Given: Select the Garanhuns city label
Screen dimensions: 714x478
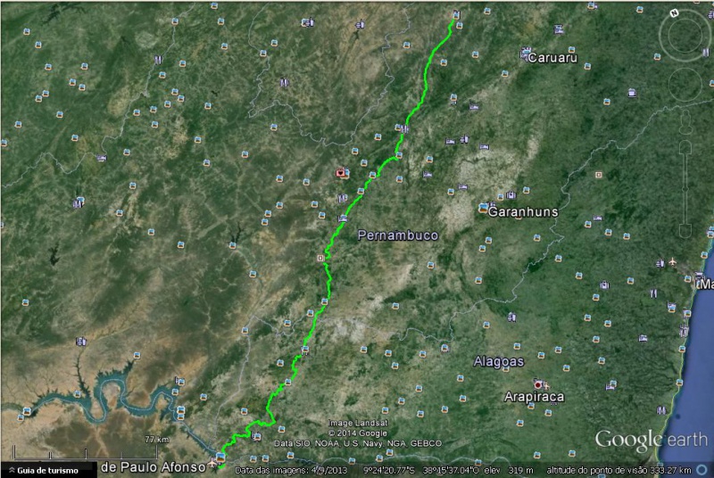Looking at the screenshot, I should coord(523,212).
